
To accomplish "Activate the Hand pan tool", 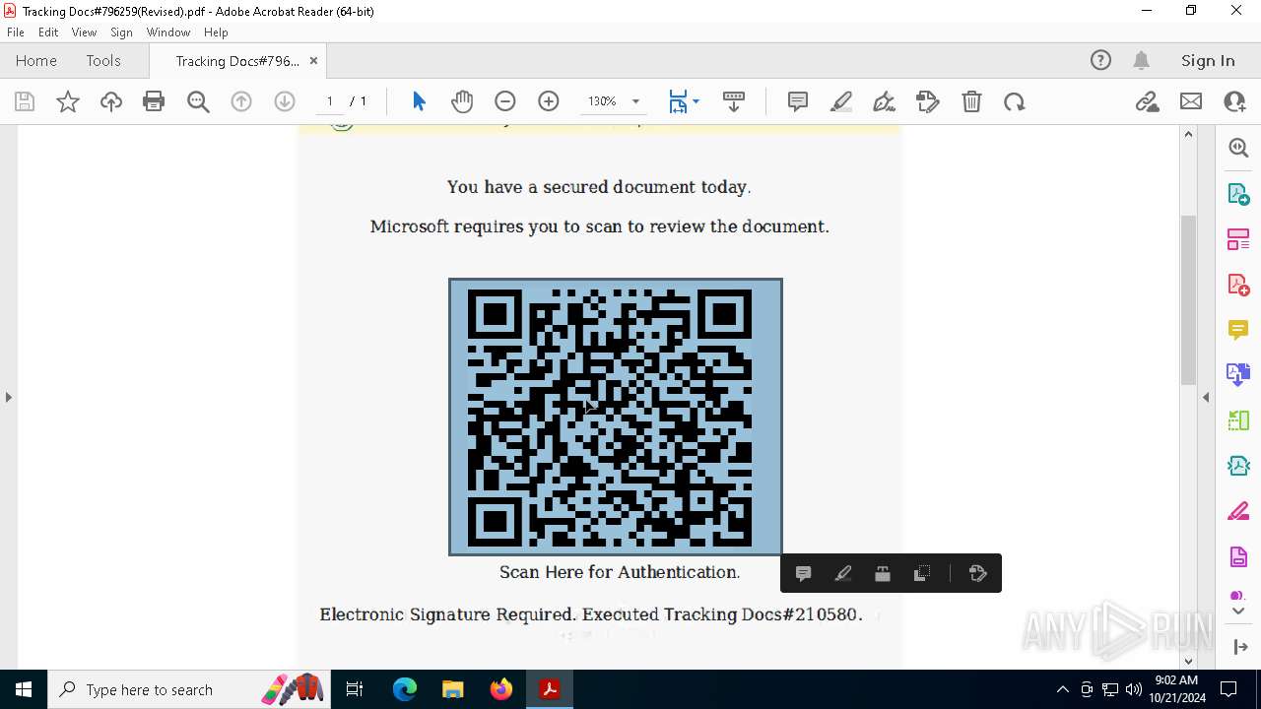I will click(x=462, y=101).
